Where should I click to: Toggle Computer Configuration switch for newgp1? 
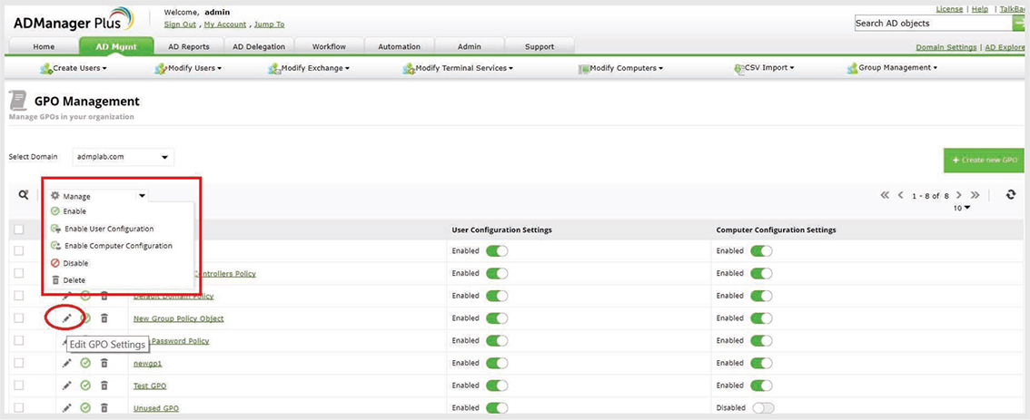(x=761, y=363)
